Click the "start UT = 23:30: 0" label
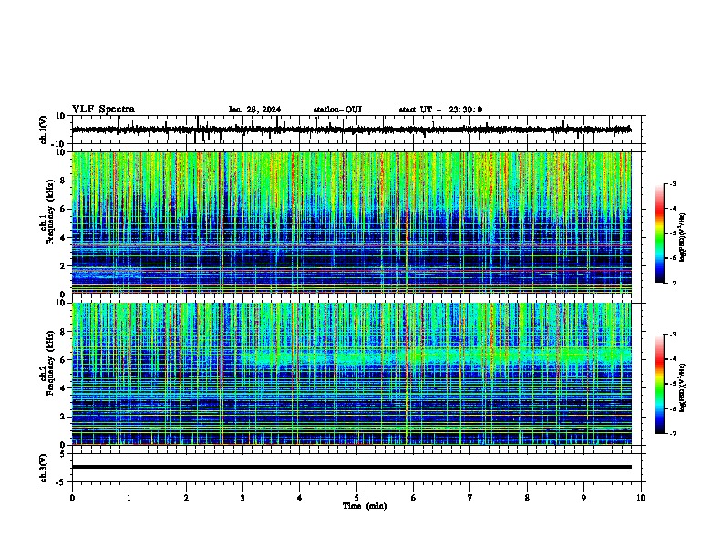 coord(440,109)
